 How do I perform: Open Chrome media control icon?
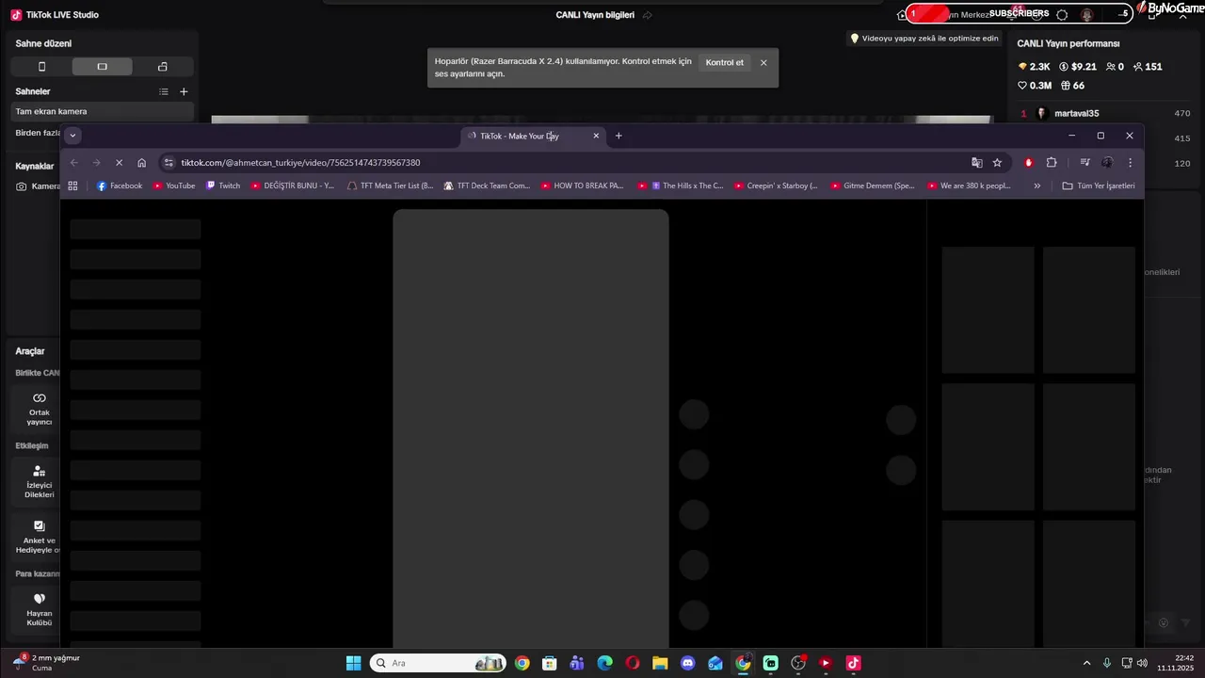pyautogui.click(x=1084, y=163)
